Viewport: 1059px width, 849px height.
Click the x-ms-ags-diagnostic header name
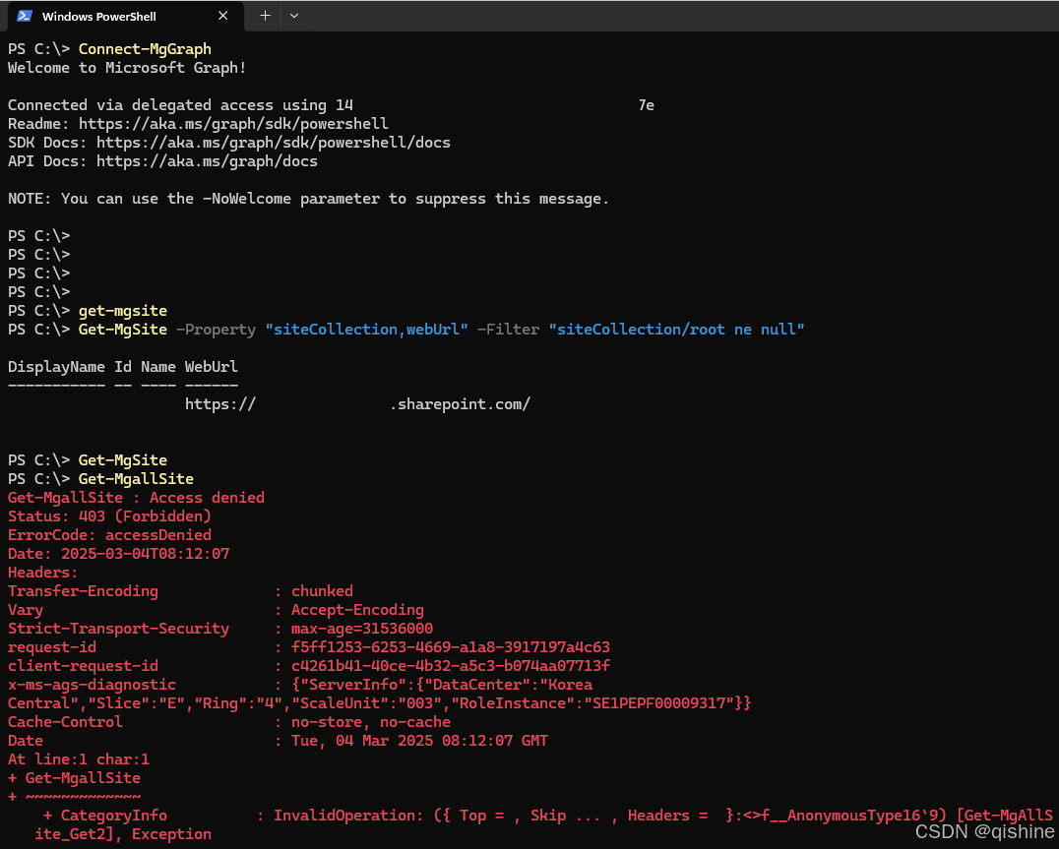pos(92,685)
